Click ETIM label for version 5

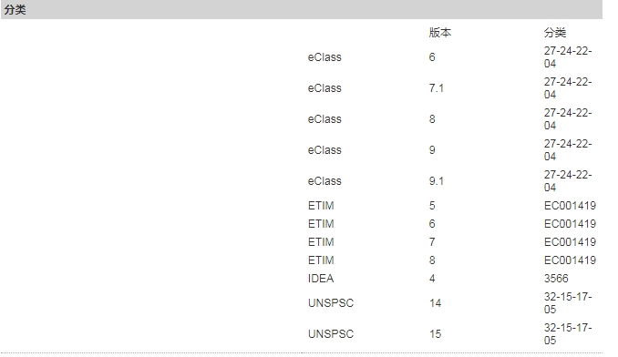[x=321, y=206]
